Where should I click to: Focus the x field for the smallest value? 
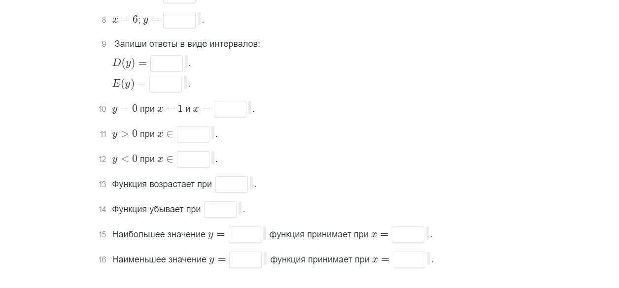tap(409, 260)
